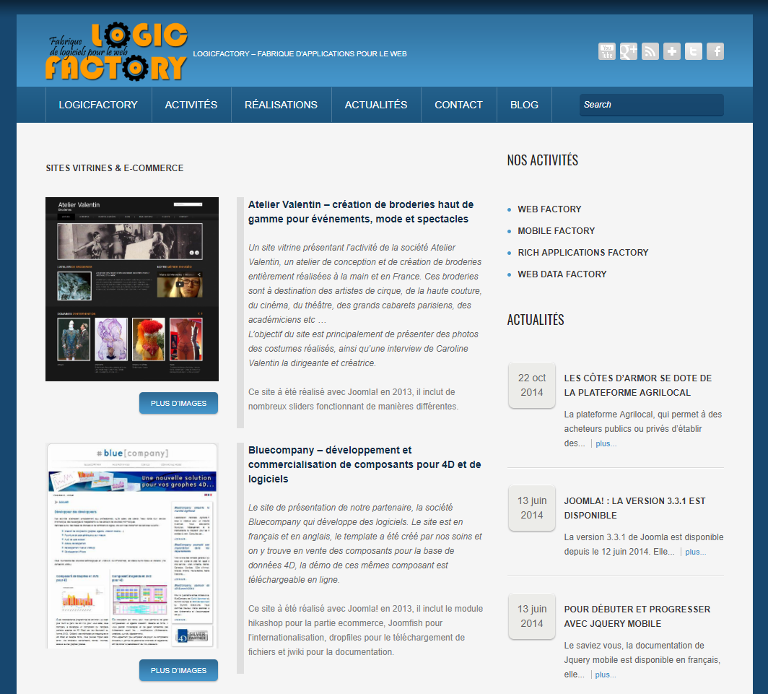Open the MOBILE FACTORY activity link
The width and height of the screenshot is (768, 694).
pyautogui.click(x=557, y=231)
